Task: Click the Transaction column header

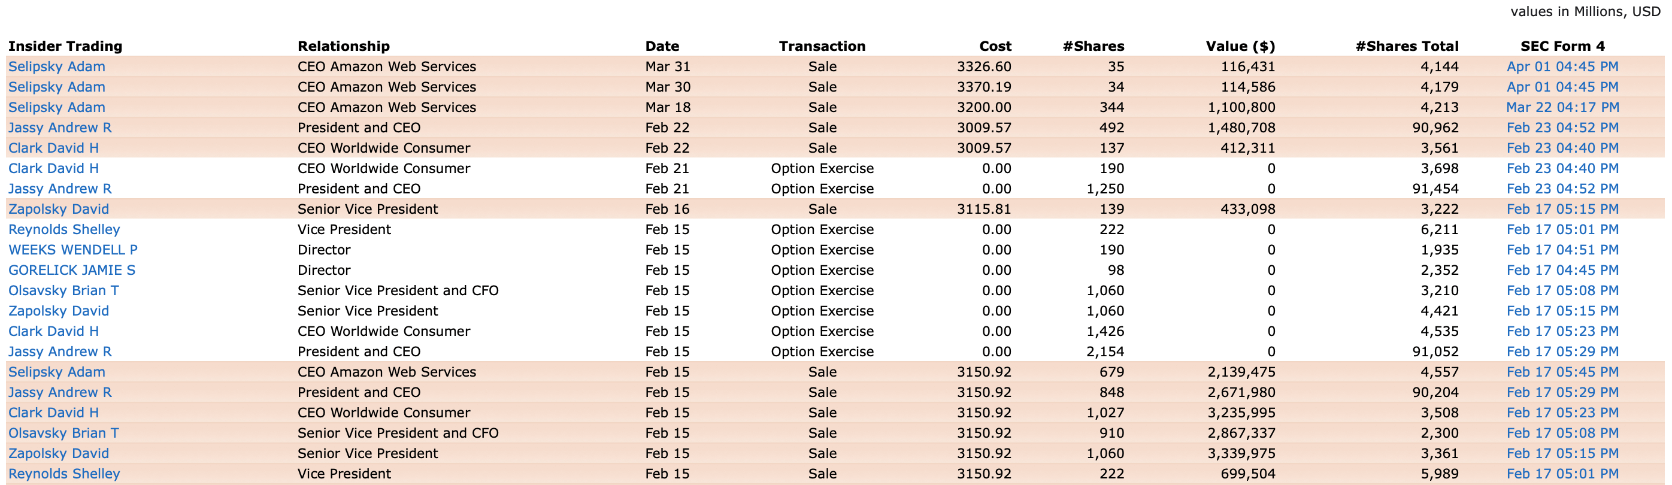Action: (x=822, y=46)
